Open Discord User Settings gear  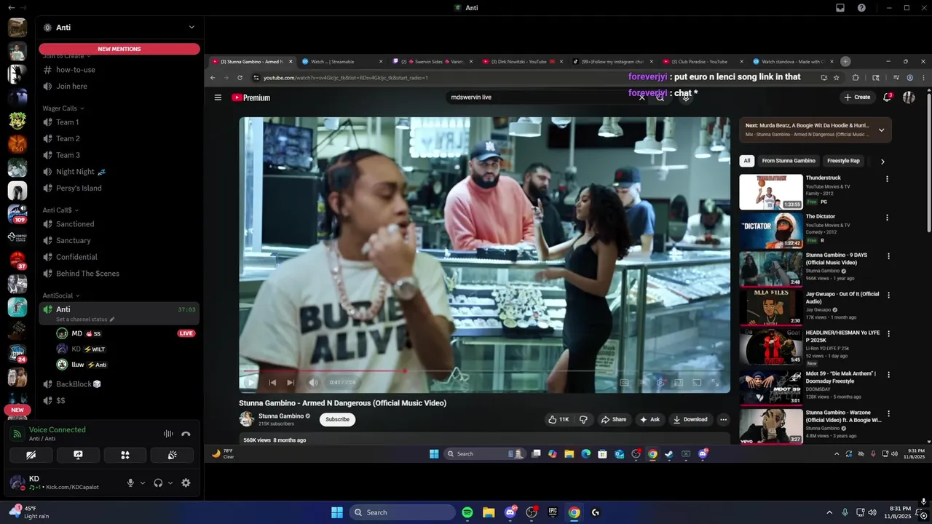[x=186, y=483]
